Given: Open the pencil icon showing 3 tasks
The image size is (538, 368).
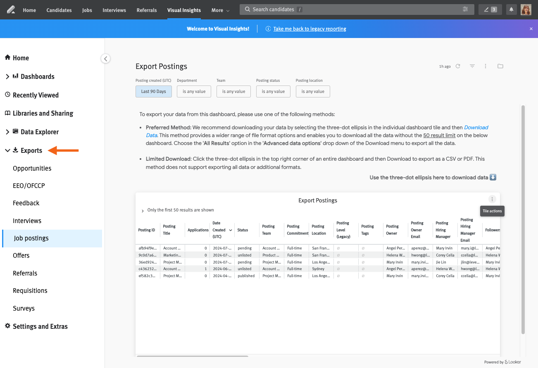Looking at the screenshot, I should coord(490,9).
